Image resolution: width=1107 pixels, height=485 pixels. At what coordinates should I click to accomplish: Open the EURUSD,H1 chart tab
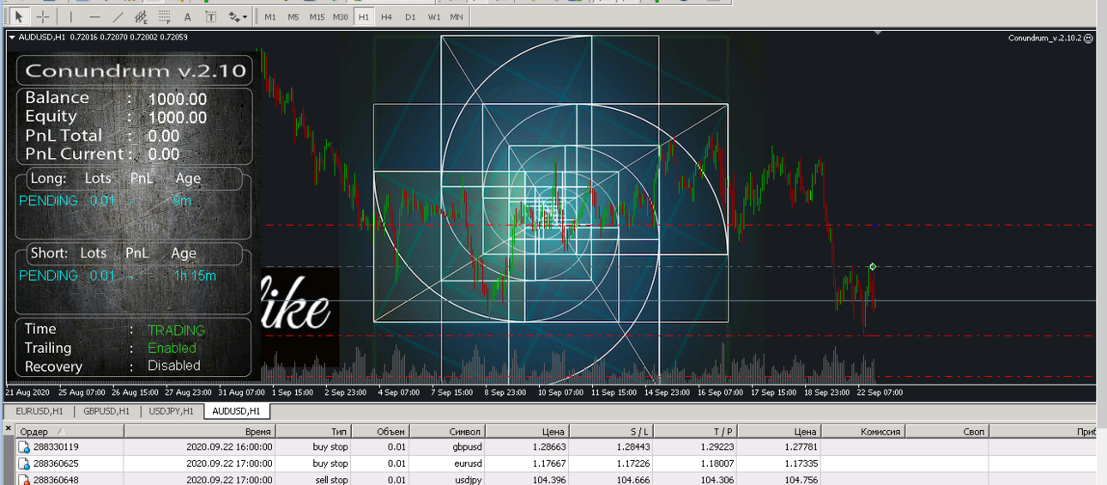click(x=39, y=411)
